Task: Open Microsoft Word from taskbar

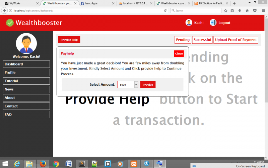Action: tap(69, 164)
